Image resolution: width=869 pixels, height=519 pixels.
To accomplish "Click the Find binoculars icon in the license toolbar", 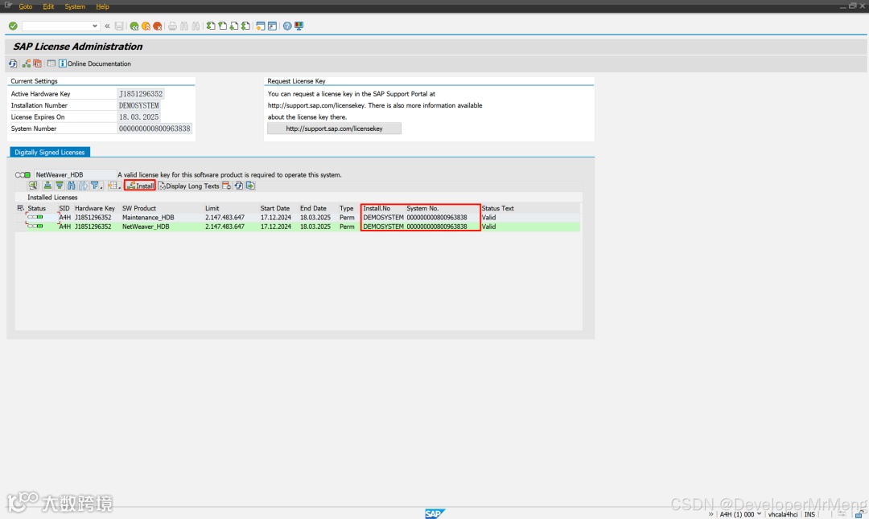I will [x=71, y=186].
